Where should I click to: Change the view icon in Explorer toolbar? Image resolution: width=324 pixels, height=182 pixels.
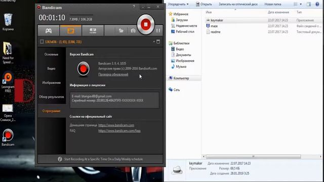[296, 4]
